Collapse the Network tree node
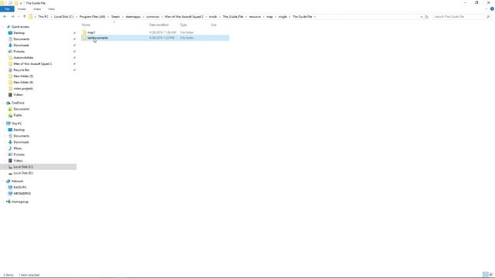 click(x=3, y=181)
